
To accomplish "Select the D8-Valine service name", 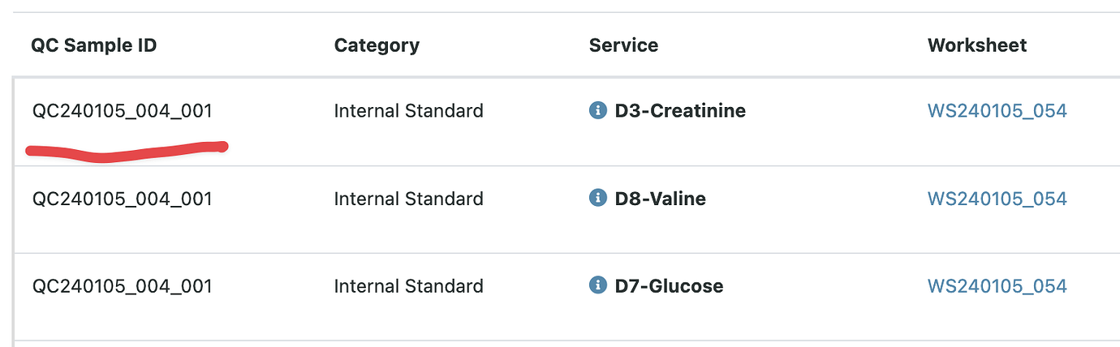I will tap(660, 199).
